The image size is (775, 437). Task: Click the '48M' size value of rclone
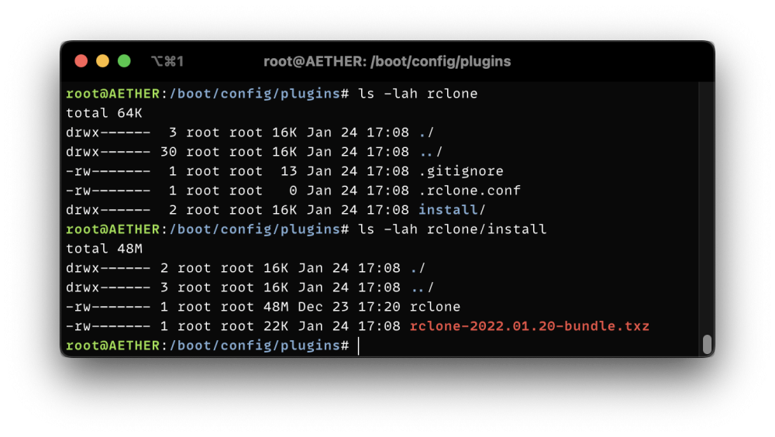276,307
